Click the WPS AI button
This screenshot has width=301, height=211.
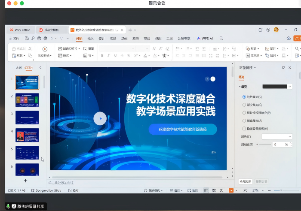pyautogui.click(x=205, y=38)
